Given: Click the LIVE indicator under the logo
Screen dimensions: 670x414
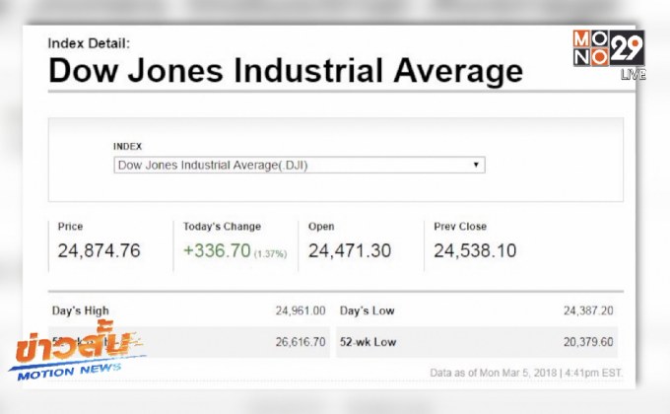Looking at the screenshot, I should pos(632,75).
